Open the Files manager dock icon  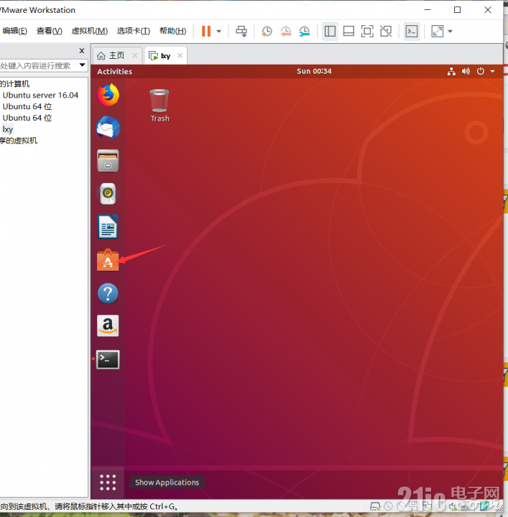[x=108, y=161]
